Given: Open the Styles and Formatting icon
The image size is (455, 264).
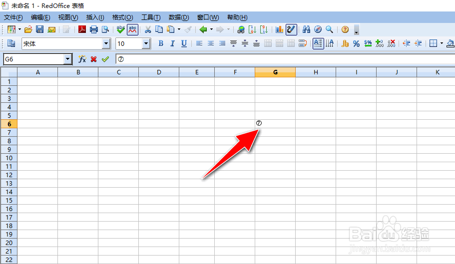Looking at the screenshot, I should click(x=11, y=43).
